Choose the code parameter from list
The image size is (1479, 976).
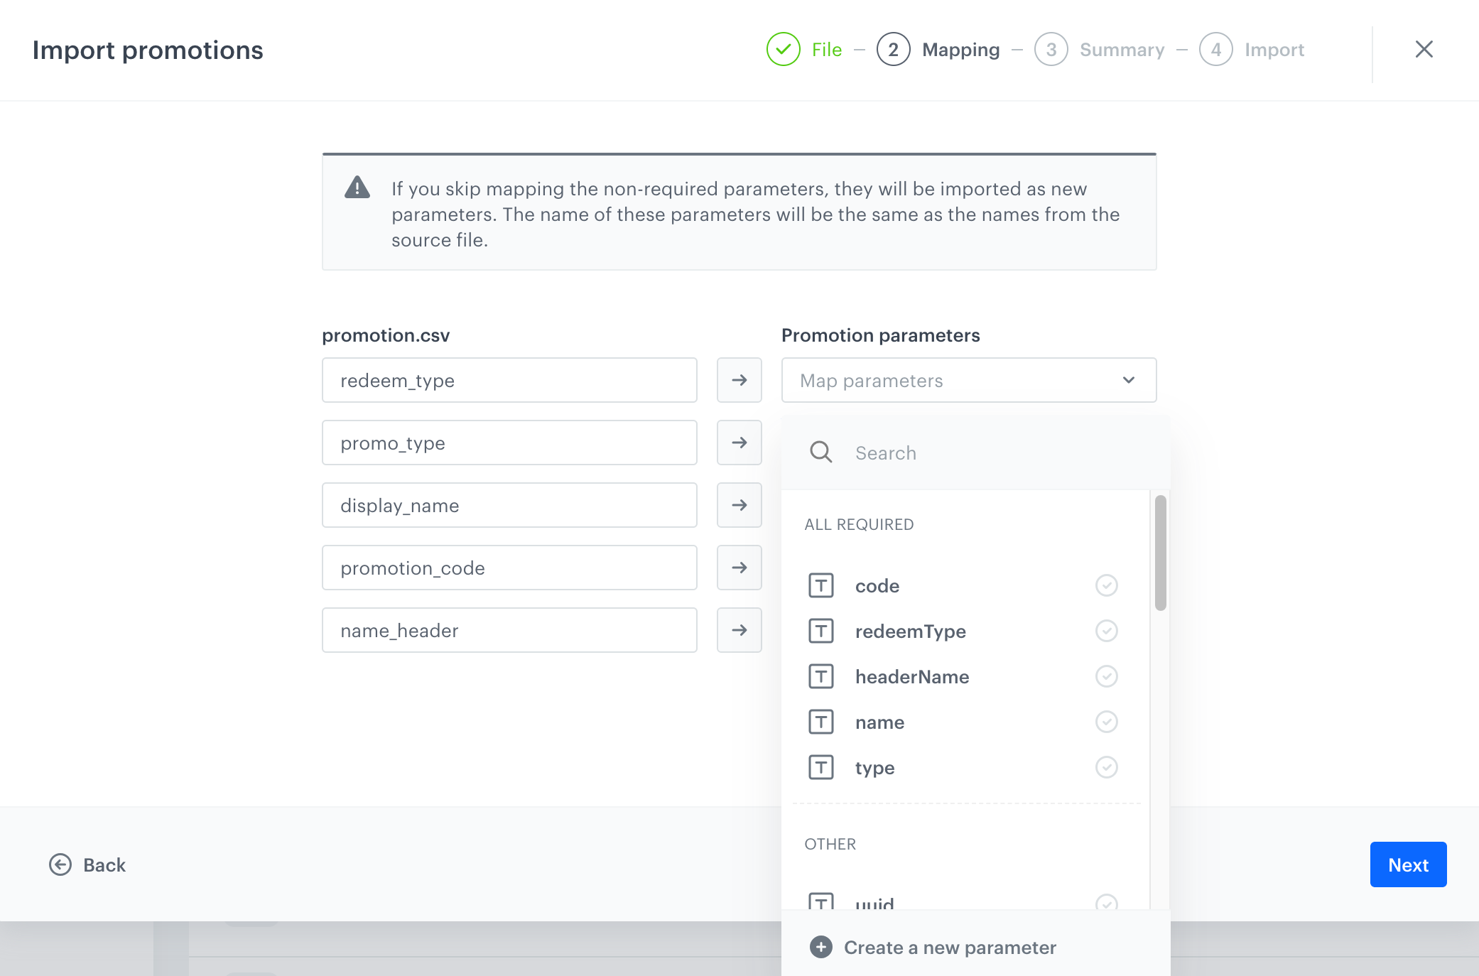pyautogui.click(x=877, y=586)
